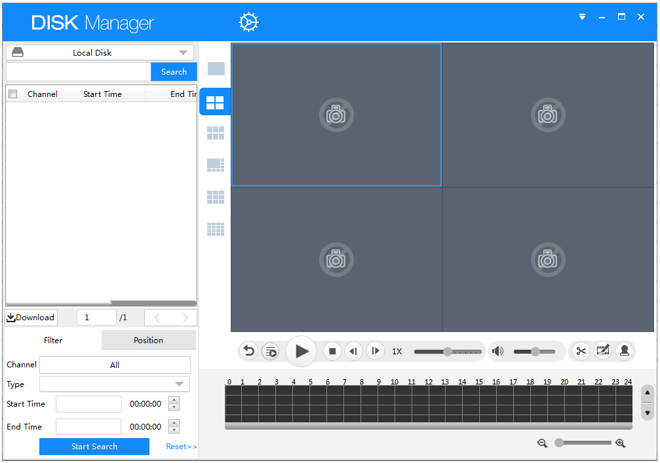Screen dimensions: 660x463
Task: Stop the video playback
Action: click(x=332, y=352)
